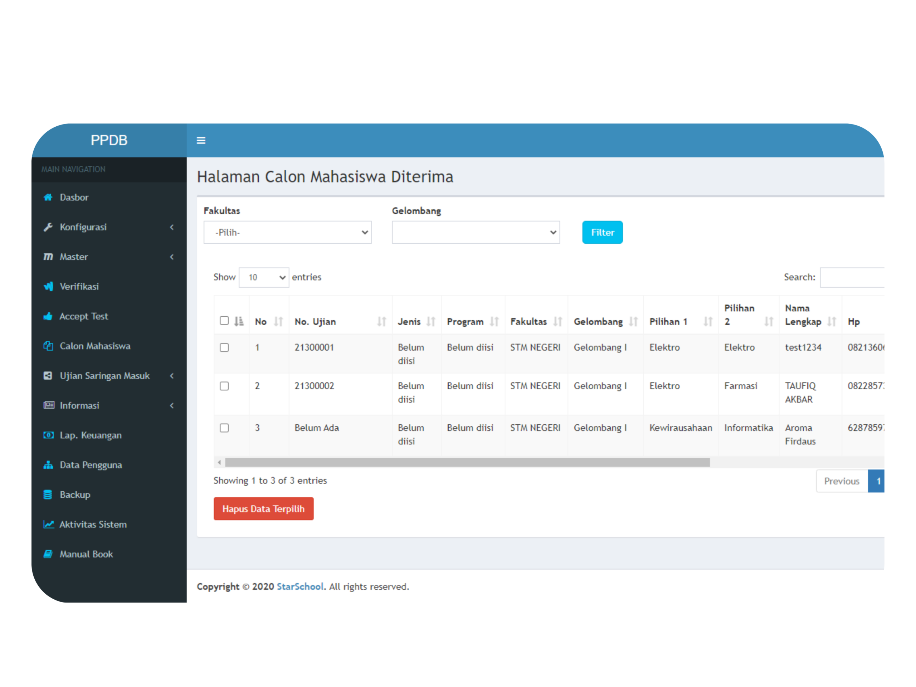The height and width of the screenshot is (687, 916).
Task: Expand Ujian Saringan Masuk menu
Action: (104, 376)
